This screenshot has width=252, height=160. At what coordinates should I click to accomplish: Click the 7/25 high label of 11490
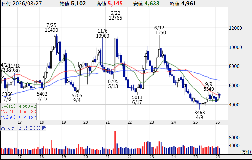pyautogui.click(x=51, y=30)
